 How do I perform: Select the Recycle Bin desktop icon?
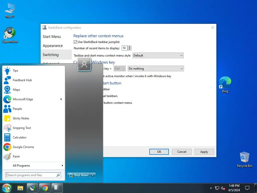244,160
